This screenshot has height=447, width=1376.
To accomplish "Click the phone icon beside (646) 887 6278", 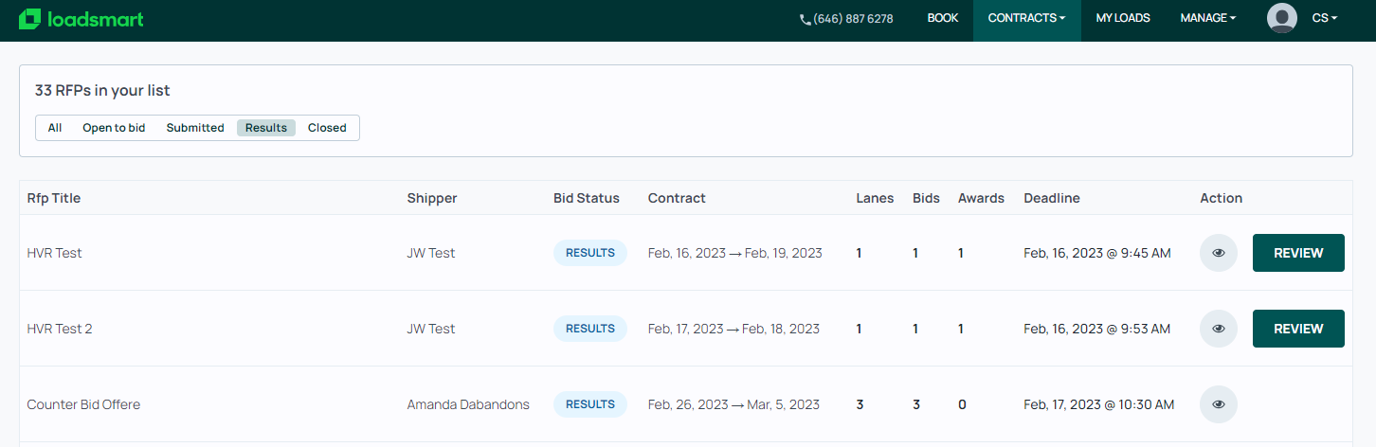I will click(806, 19).
